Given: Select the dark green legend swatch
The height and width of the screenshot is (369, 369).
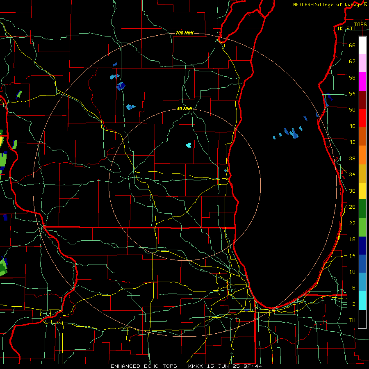Looking at the screenshot, I should click(x=362, y=209).
